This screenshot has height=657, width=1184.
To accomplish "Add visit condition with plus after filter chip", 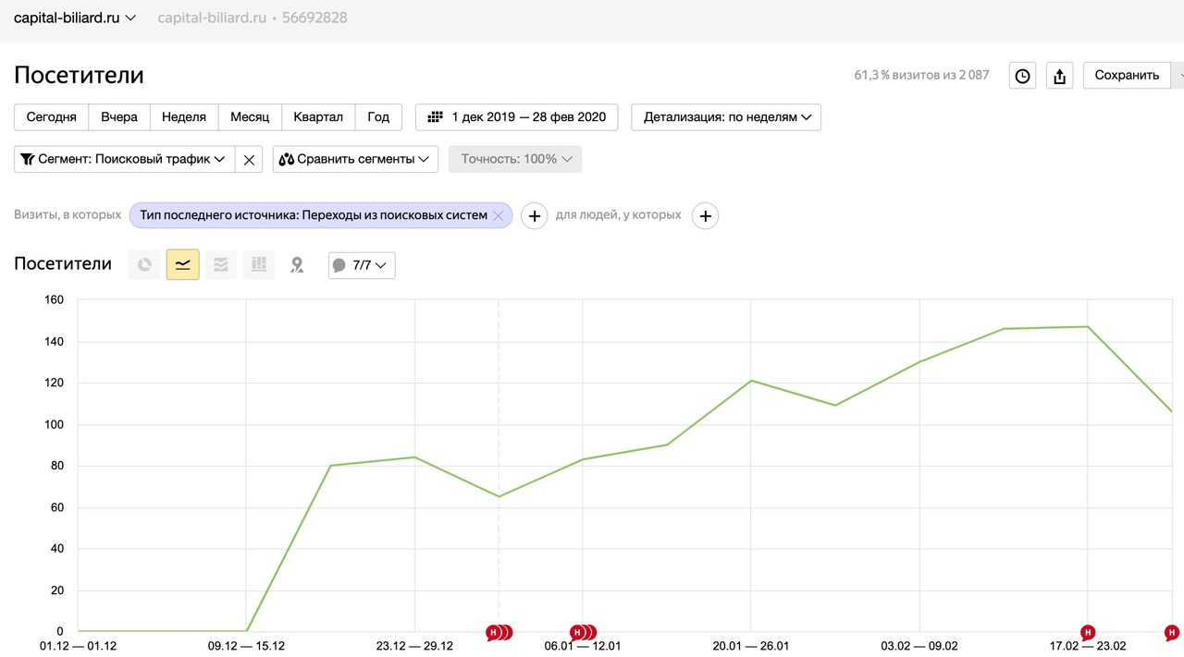I will 534,215.
